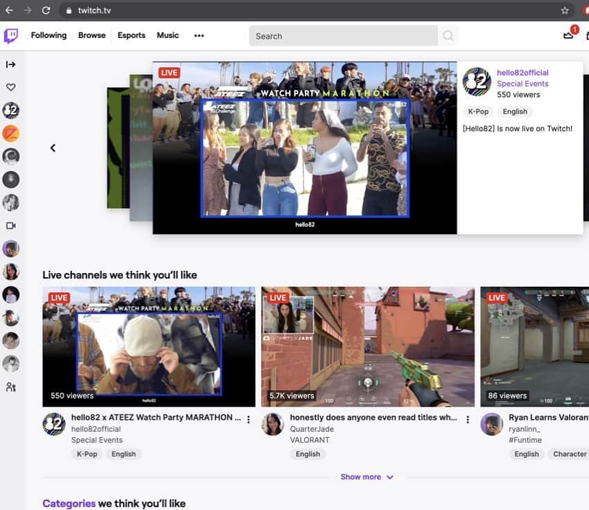Click the hello82 avatar in the featured panel

click(x=477, y=82)
